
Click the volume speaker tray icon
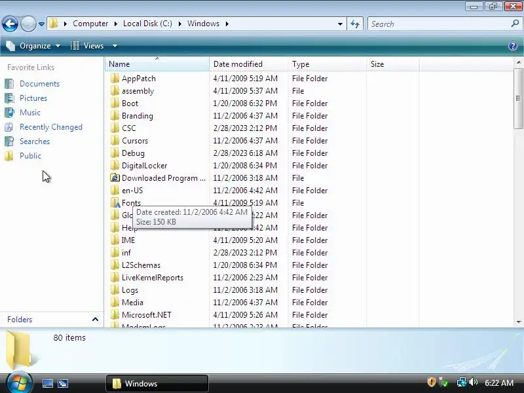(472, 382)
